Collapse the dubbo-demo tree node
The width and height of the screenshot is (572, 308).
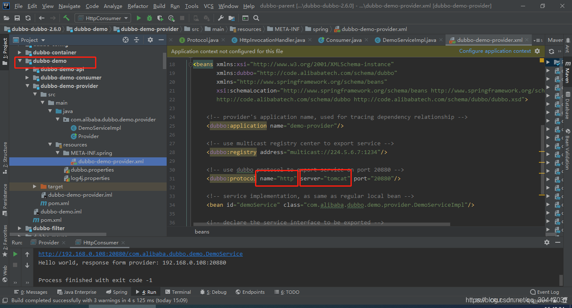(20, 61)
